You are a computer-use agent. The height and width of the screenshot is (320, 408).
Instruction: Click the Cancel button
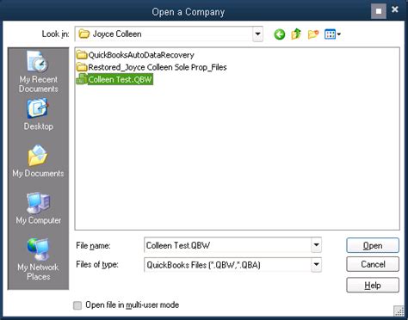point(373,264)
